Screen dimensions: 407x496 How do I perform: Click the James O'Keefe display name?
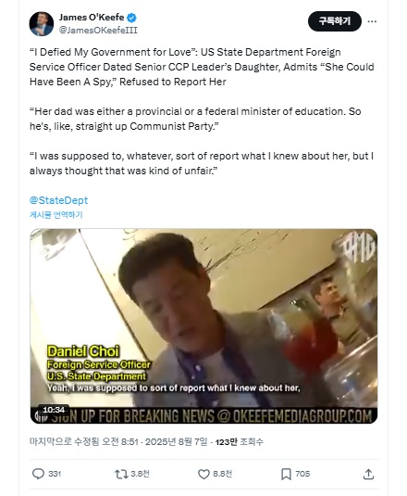[92, 18]
